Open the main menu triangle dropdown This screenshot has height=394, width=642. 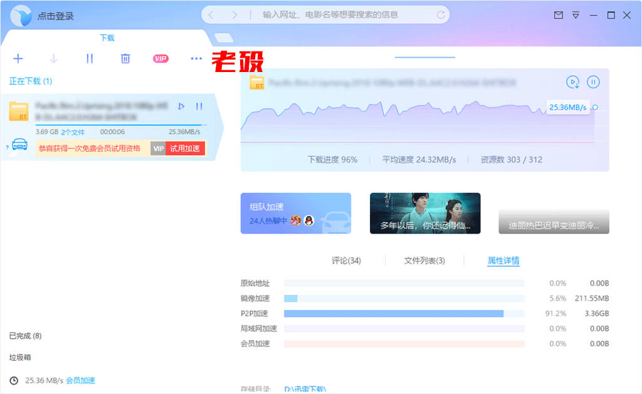pyautogui.click(x=576, y=15)
